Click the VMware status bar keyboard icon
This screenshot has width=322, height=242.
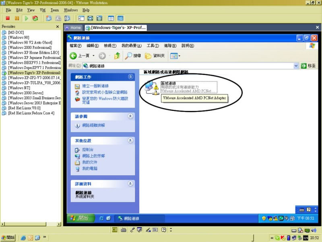click(124, 229)
